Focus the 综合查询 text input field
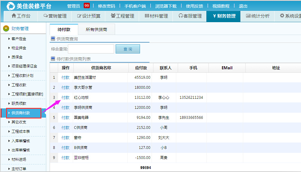The height and width of the screenshot is (172, 301). (x=91, y=49)
